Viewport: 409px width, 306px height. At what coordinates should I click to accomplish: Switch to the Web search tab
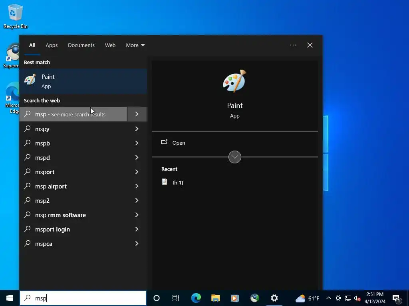(x=110, y=45)
